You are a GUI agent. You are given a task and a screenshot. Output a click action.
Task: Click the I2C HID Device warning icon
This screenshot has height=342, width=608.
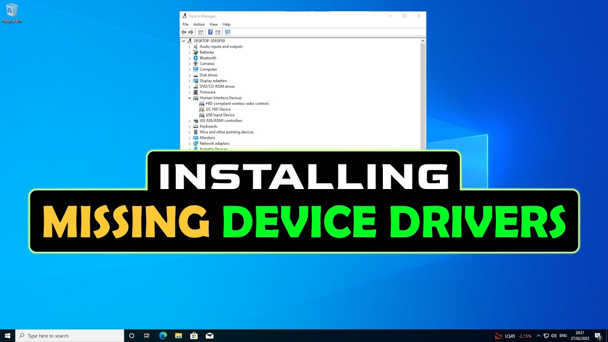pyautogui.click(x=202, y=109)
